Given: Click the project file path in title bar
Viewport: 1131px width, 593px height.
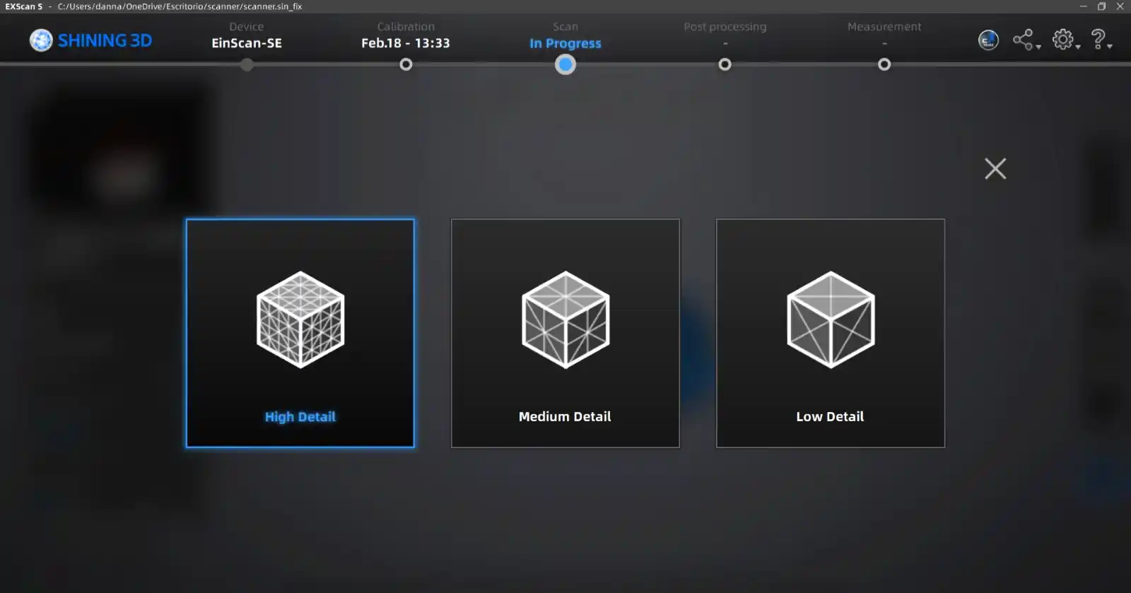Looking at the screenshot, I should (x=180, y=6).
